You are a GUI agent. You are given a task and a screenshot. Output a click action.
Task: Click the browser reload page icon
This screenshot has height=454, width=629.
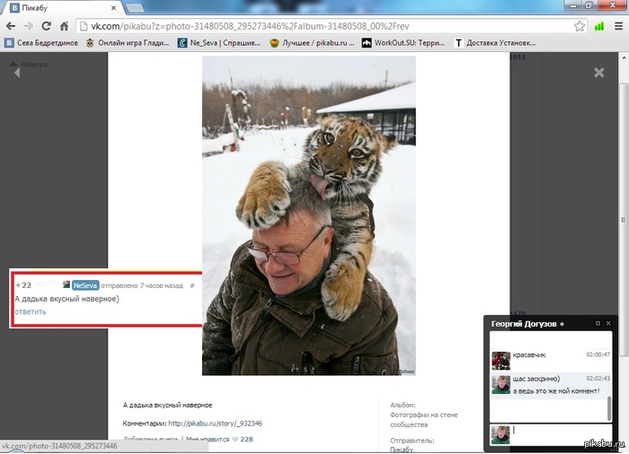click(x=47, y=26)
